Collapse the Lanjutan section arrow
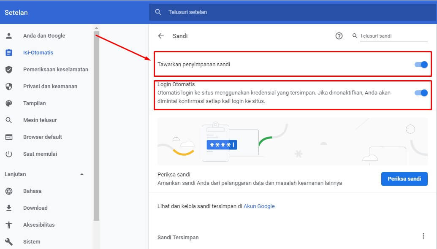Image resolution: width=437 pixels, height=249 pixels. tap(82, 174)
